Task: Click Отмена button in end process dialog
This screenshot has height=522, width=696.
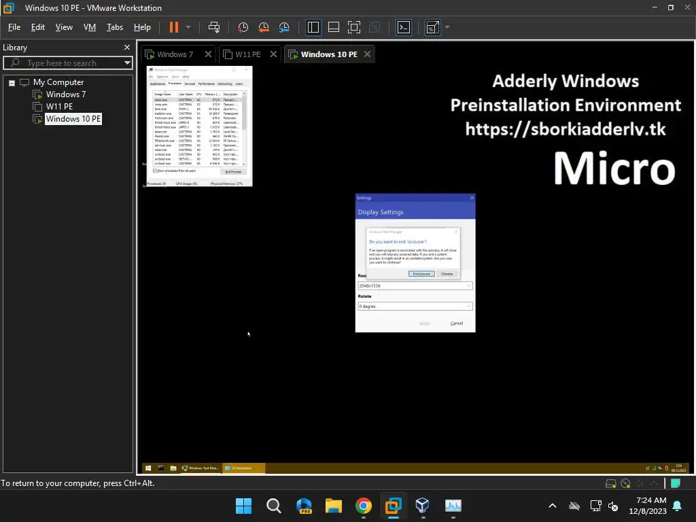Action: point(447,274)
